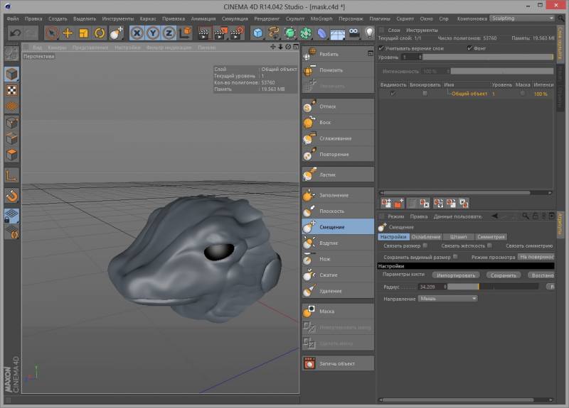The image size is (569, 408).
Task: Select the Плоскость brush
Action: click(338, 211)
